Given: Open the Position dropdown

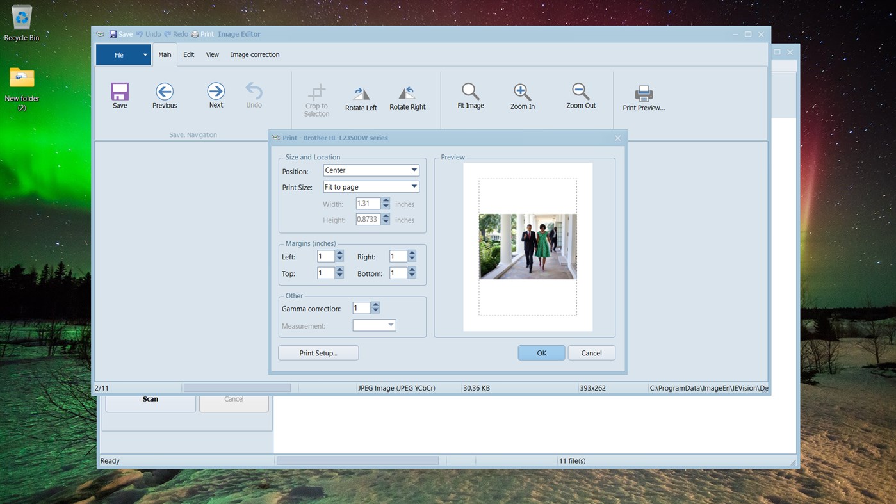Looking at the screenshot, I should click(414, 170).
